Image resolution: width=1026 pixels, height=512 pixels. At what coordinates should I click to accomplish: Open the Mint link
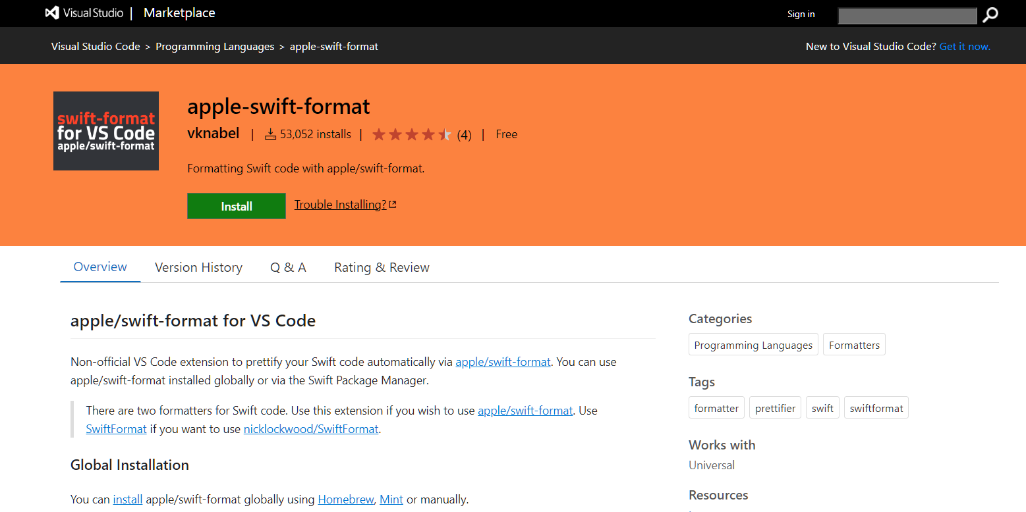point(391,499)
